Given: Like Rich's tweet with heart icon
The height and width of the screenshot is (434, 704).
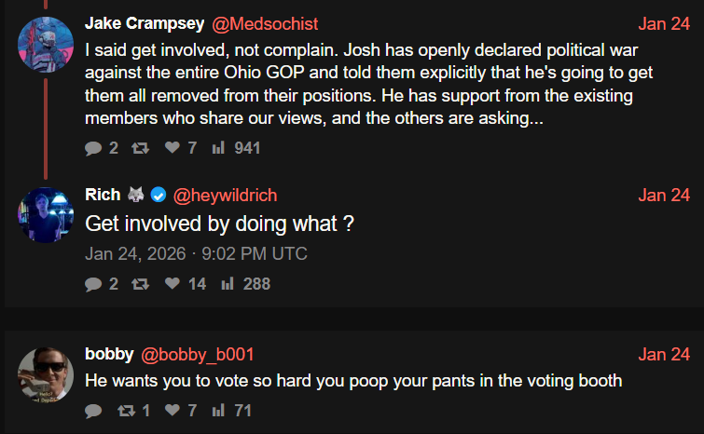Looking at the screenshot, I should click(x=171, y=283).
